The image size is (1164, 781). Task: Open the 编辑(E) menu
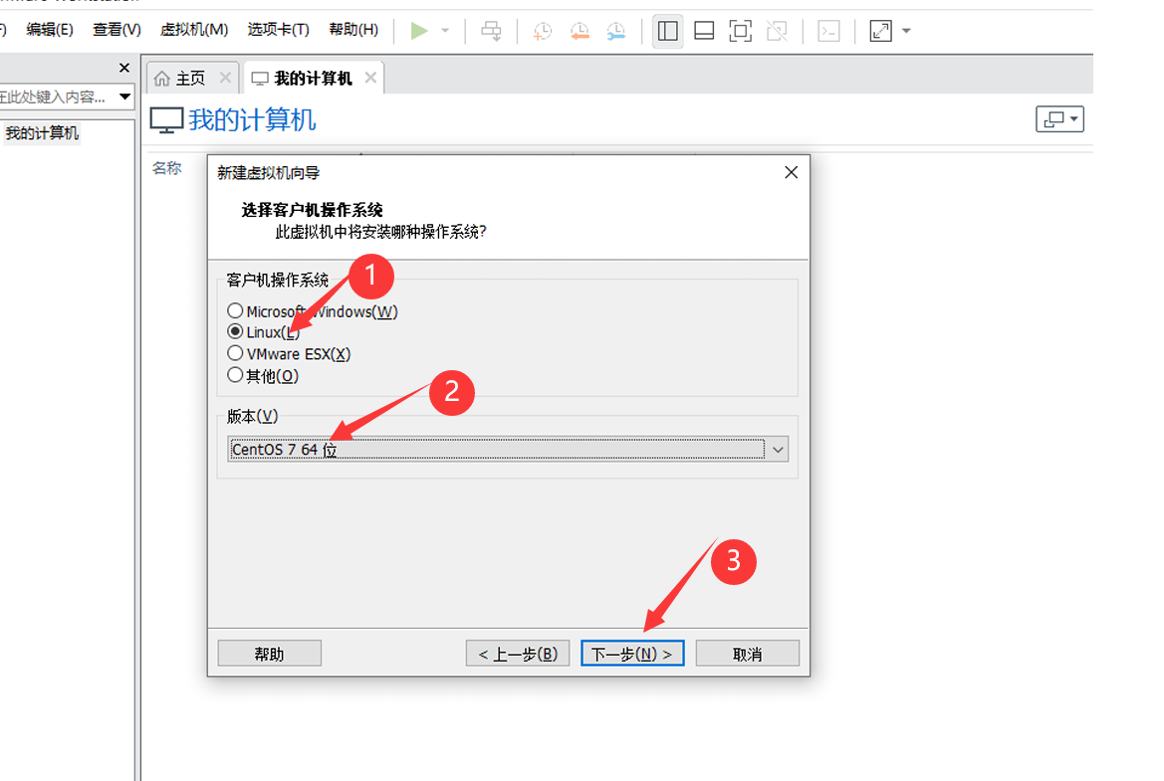(x=50, y=30)
